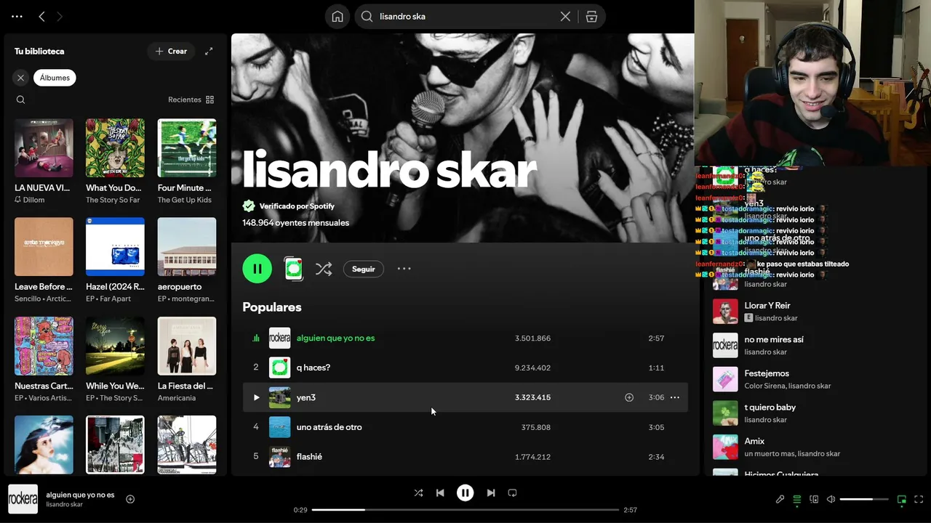931x523 pixels.
Task: Open the While You We... EP
Action: coord(115,360)
